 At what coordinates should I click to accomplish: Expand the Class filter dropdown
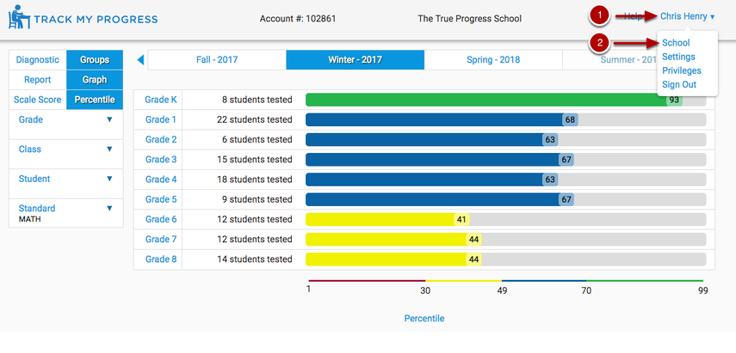65,154
